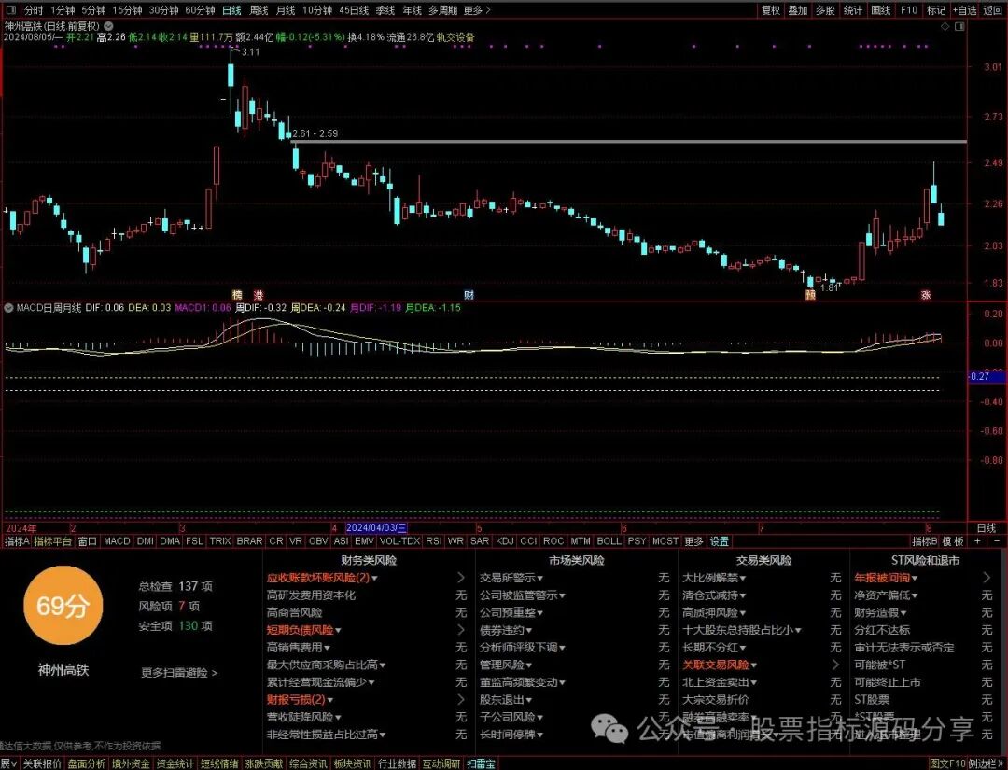Click the orange 69分 score badge
Screen dimensions: 1008x770
pyautogui.click(x=63, y=606)
